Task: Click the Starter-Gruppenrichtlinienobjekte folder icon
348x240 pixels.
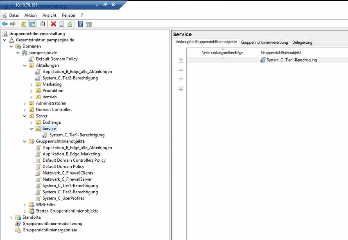Action: point(31,211)
